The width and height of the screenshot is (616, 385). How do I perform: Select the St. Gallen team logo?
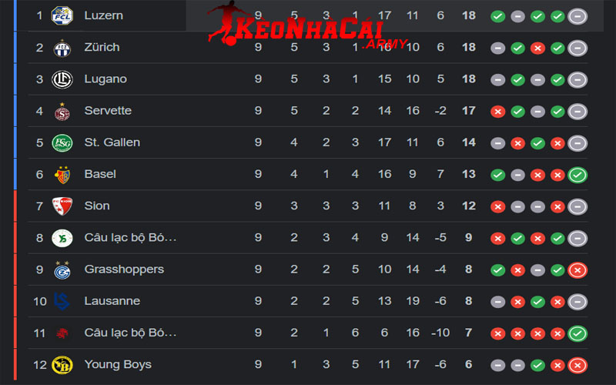62,143
